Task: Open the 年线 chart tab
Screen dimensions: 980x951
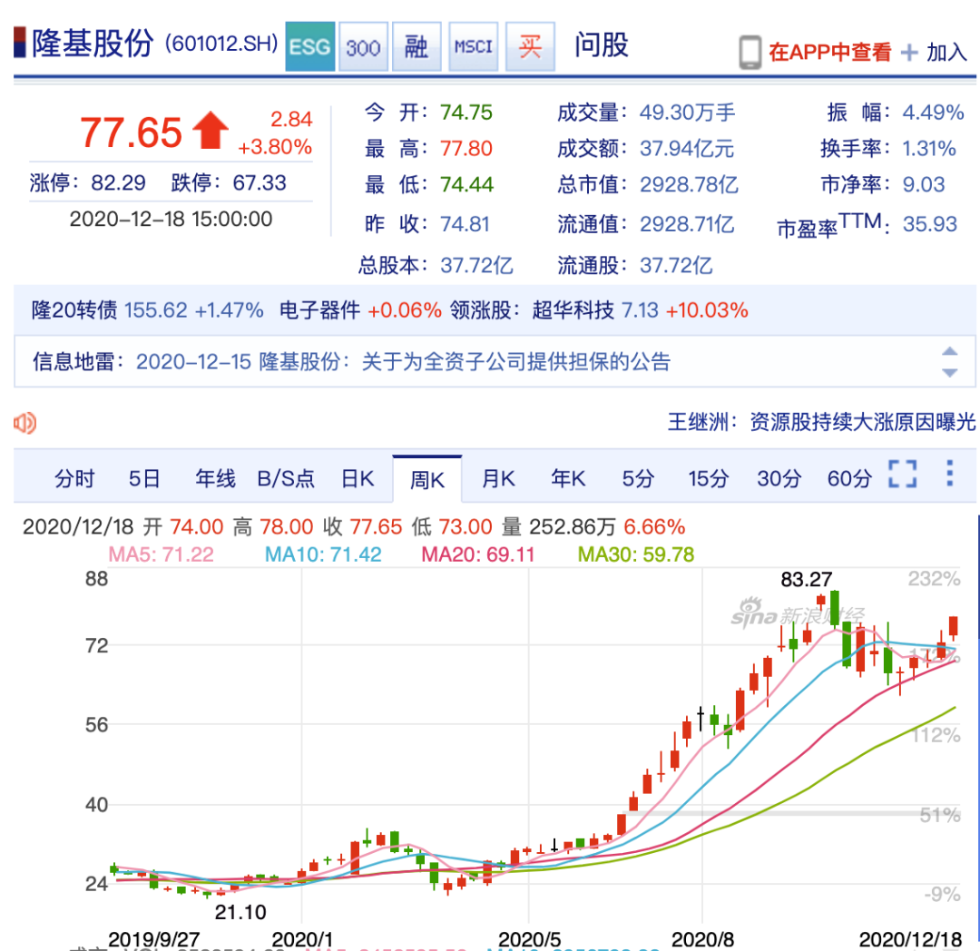Action: (x=215, y=478)
